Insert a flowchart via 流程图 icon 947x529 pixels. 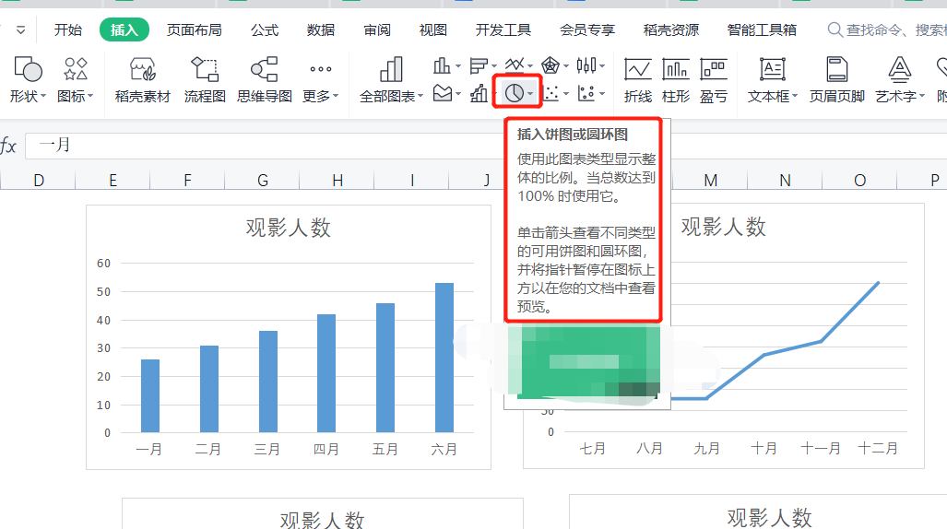(x=205, y=69)
